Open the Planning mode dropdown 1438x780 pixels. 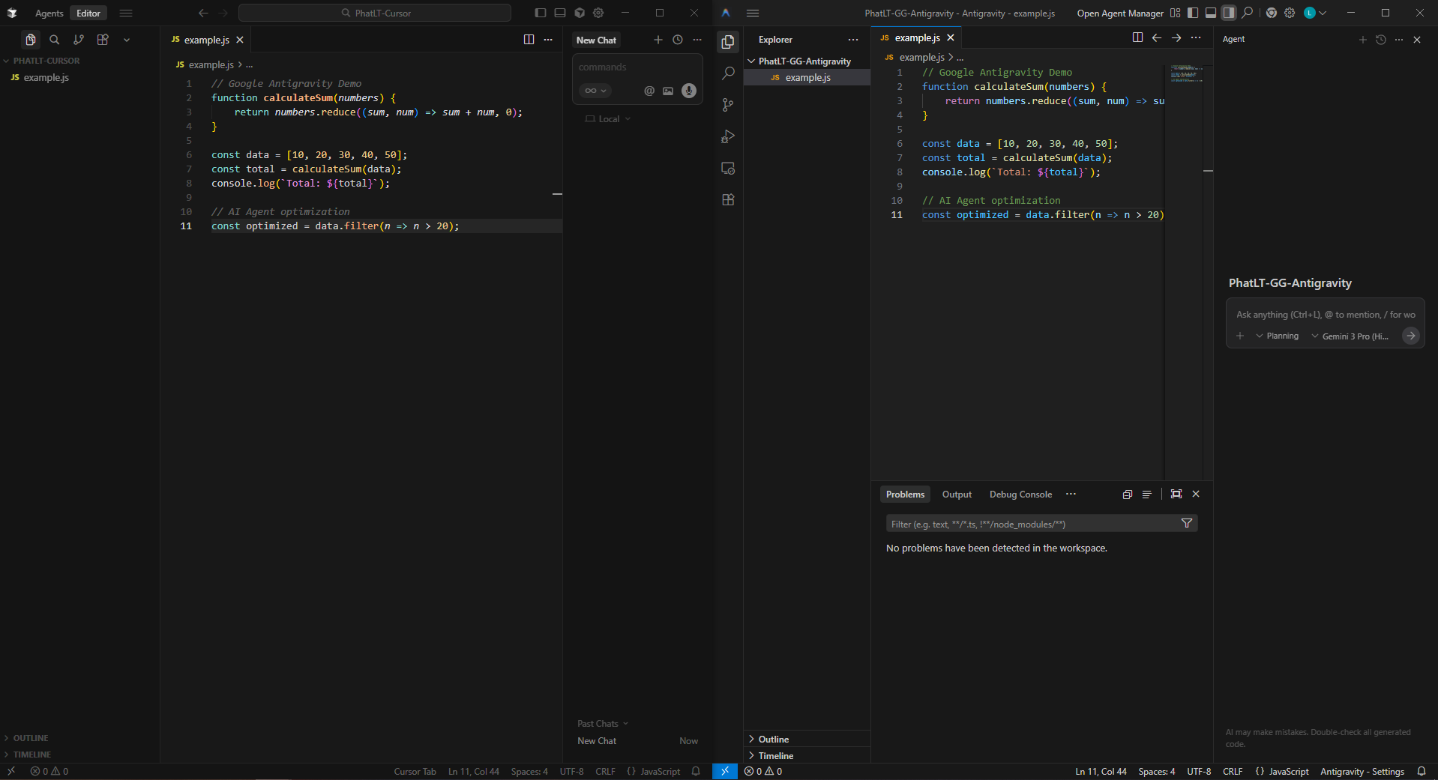click(1277, 336)
